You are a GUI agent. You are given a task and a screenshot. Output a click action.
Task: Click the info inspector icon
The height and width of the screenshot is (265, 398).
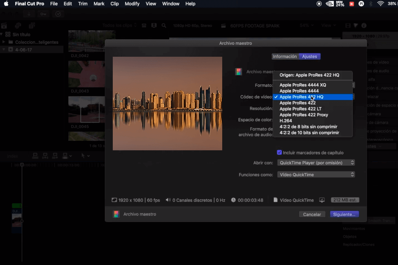click(x=364, y=26)
